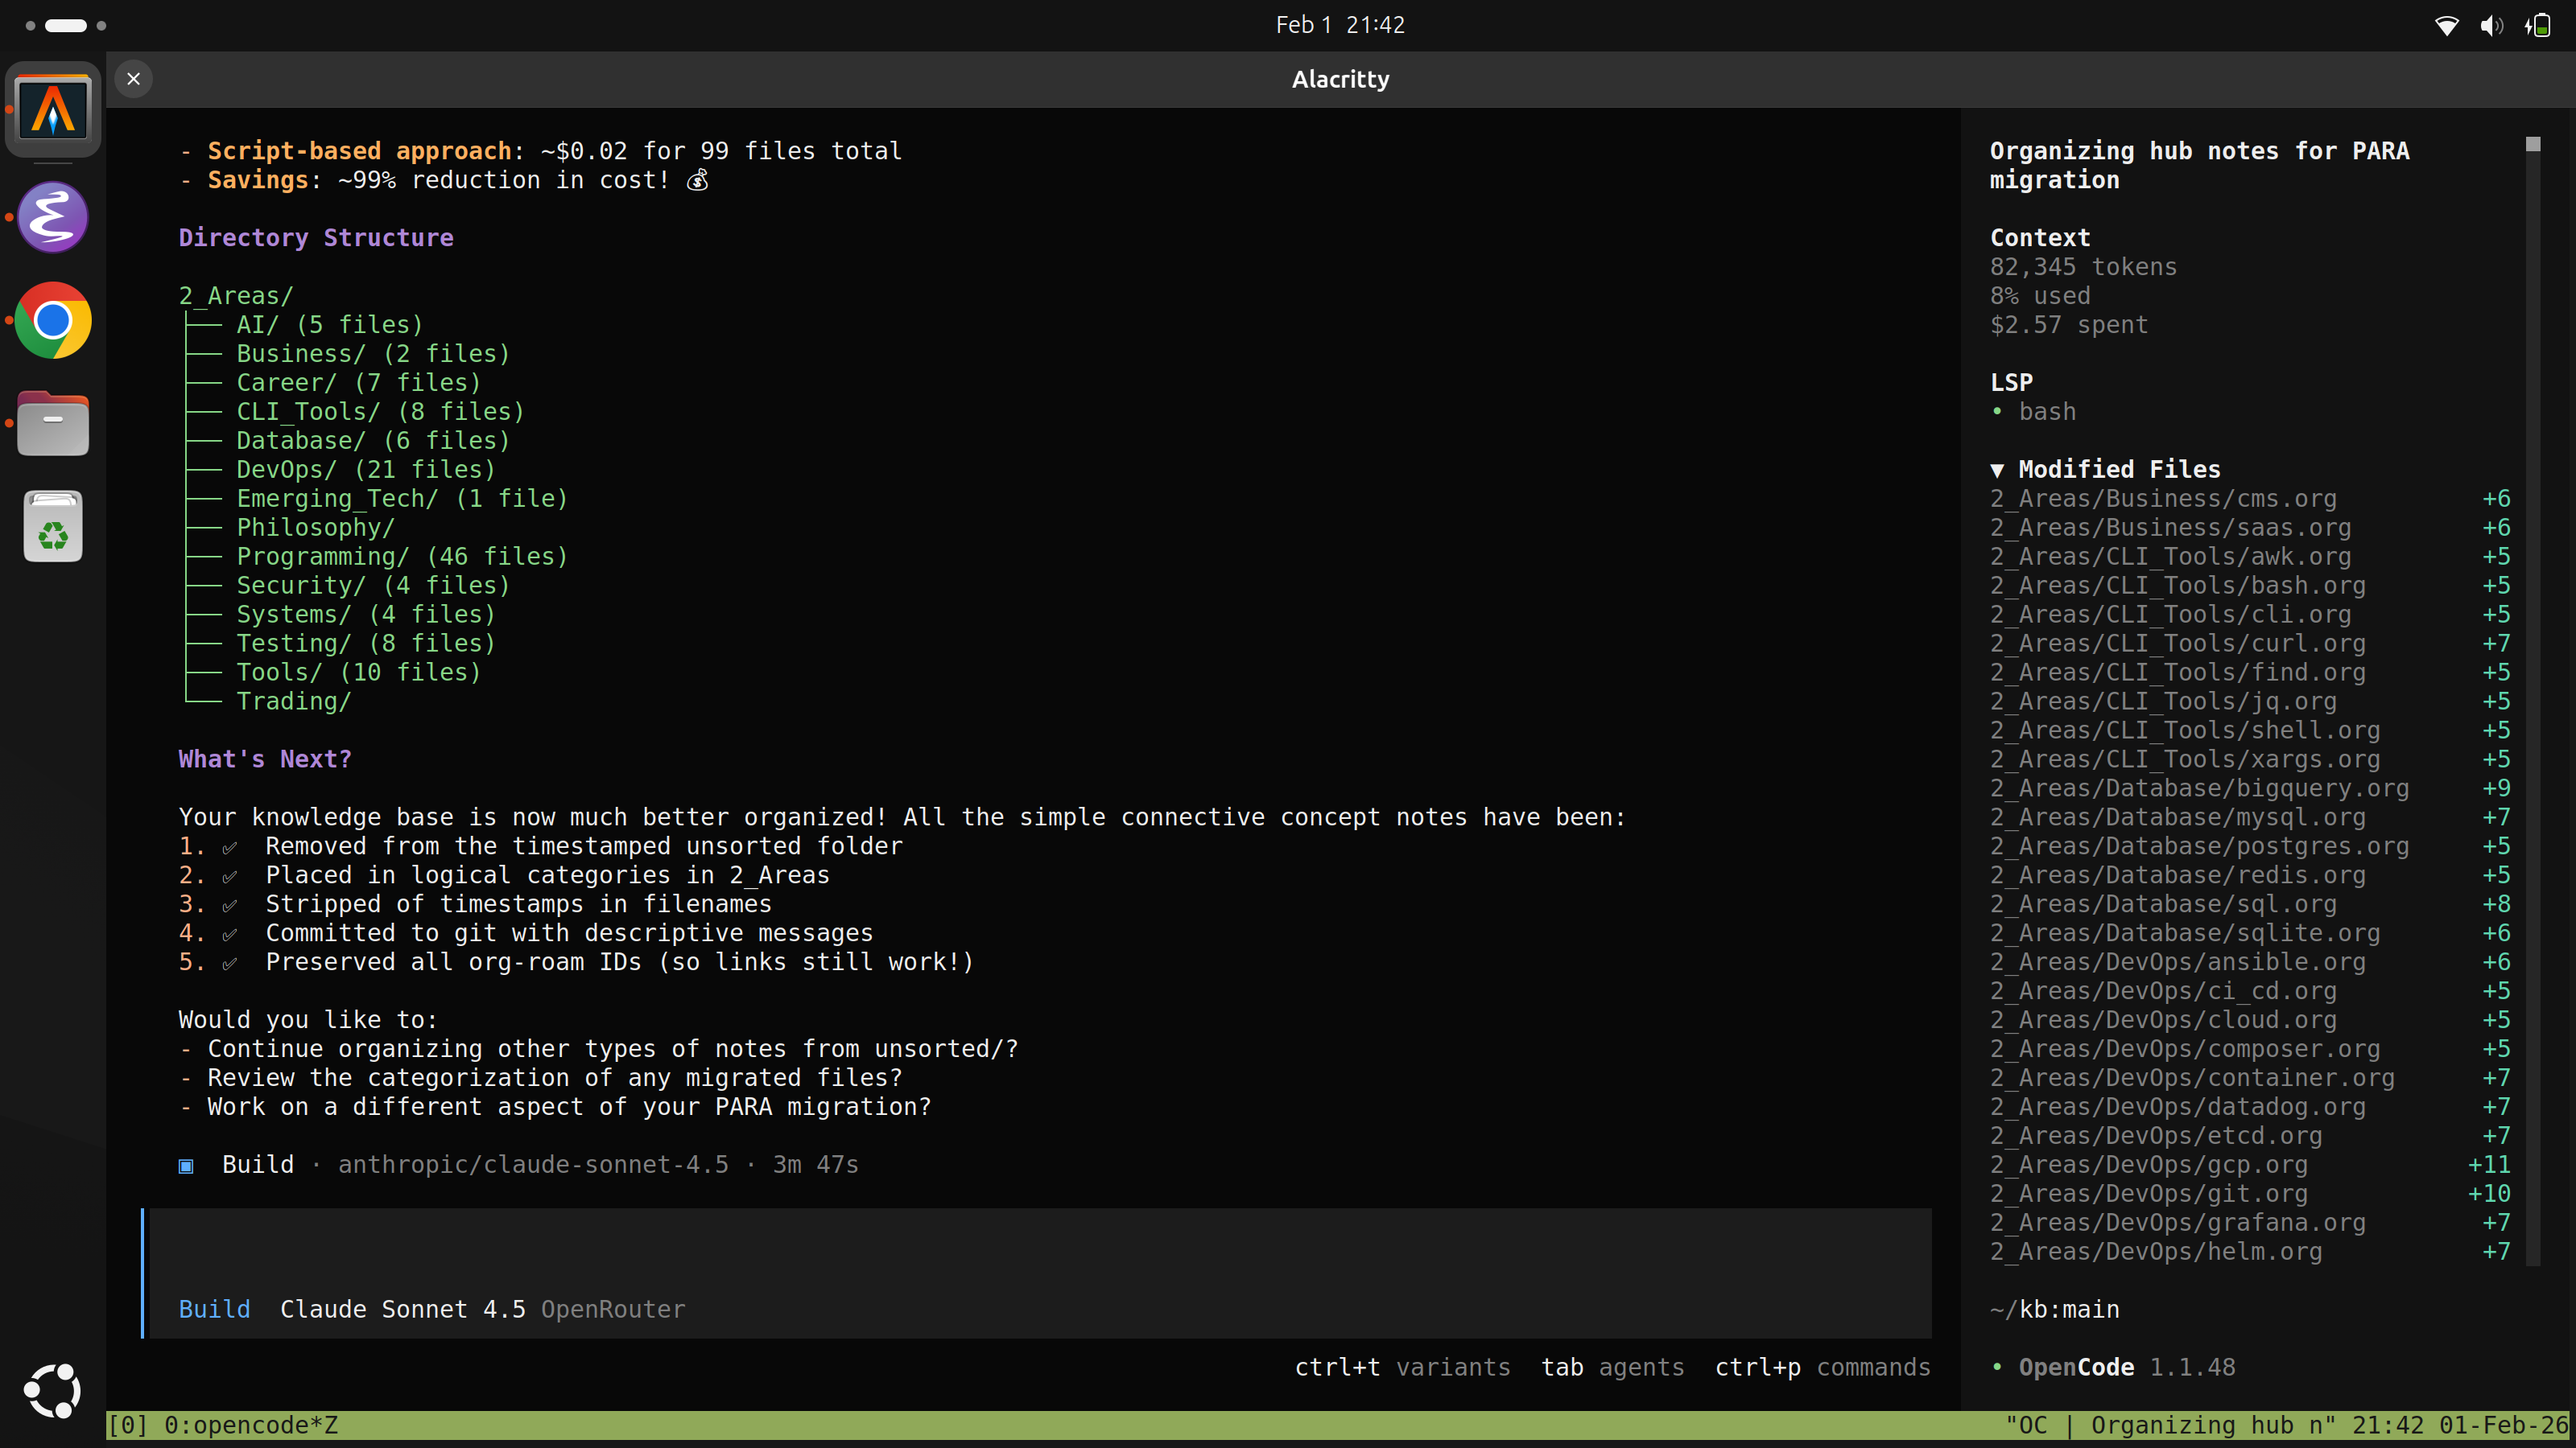Open Ubuntu Show Apps button
Screen dimensions: 2576x1448
coord(53,1390)
